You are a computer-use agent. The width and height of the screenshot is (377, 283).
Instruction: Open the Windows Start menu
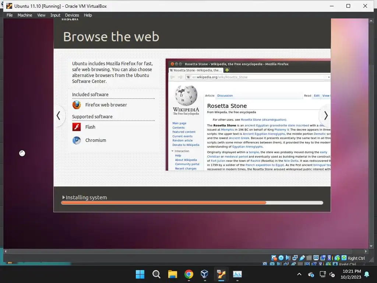[x=140, y=274]
